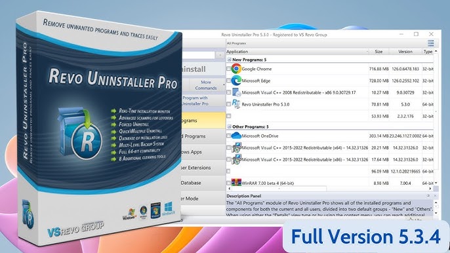Click the Visual C++ 2015-2022 (x64) installer icon
The width and height of the screenshot is (450, 253).
pos(236,147)
